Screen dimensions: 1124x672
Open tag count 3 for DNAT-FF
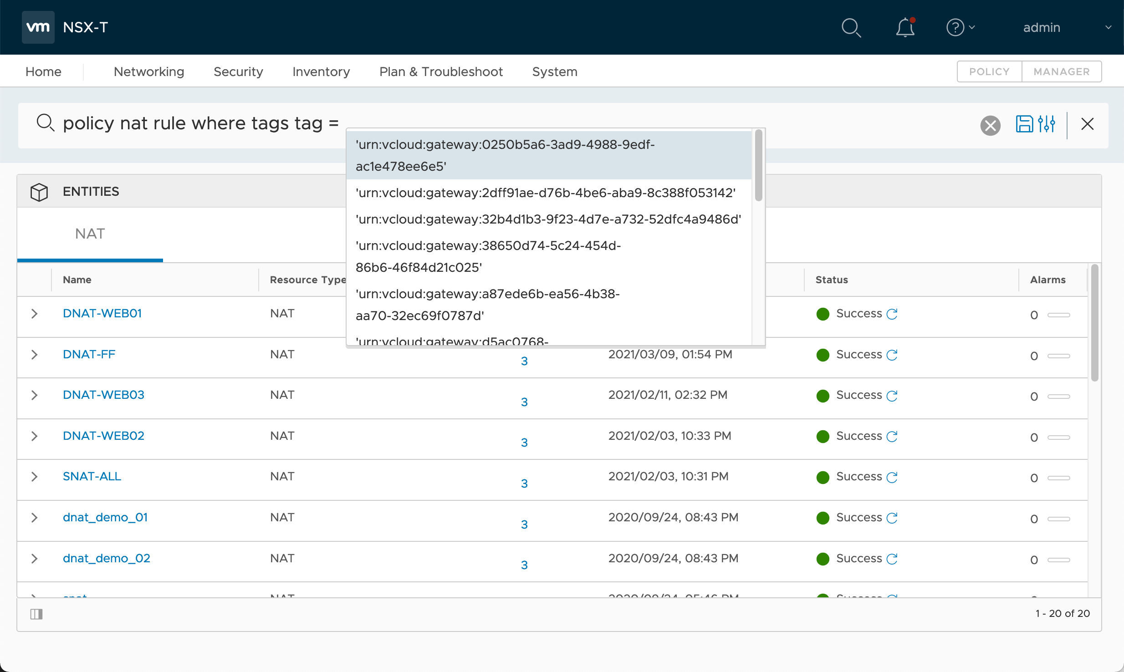(524, 361)
